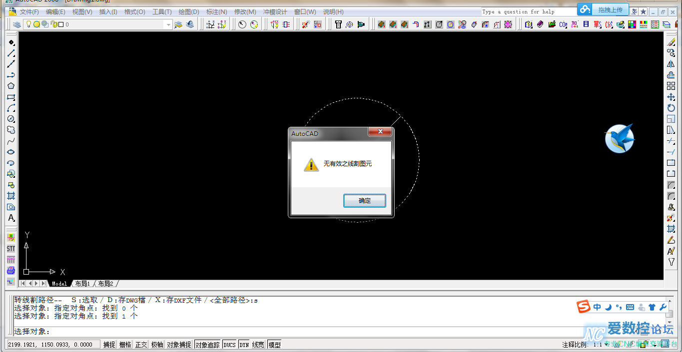Click the STT icon in left toolbar

pyautogui.click(x=11, y=249)
